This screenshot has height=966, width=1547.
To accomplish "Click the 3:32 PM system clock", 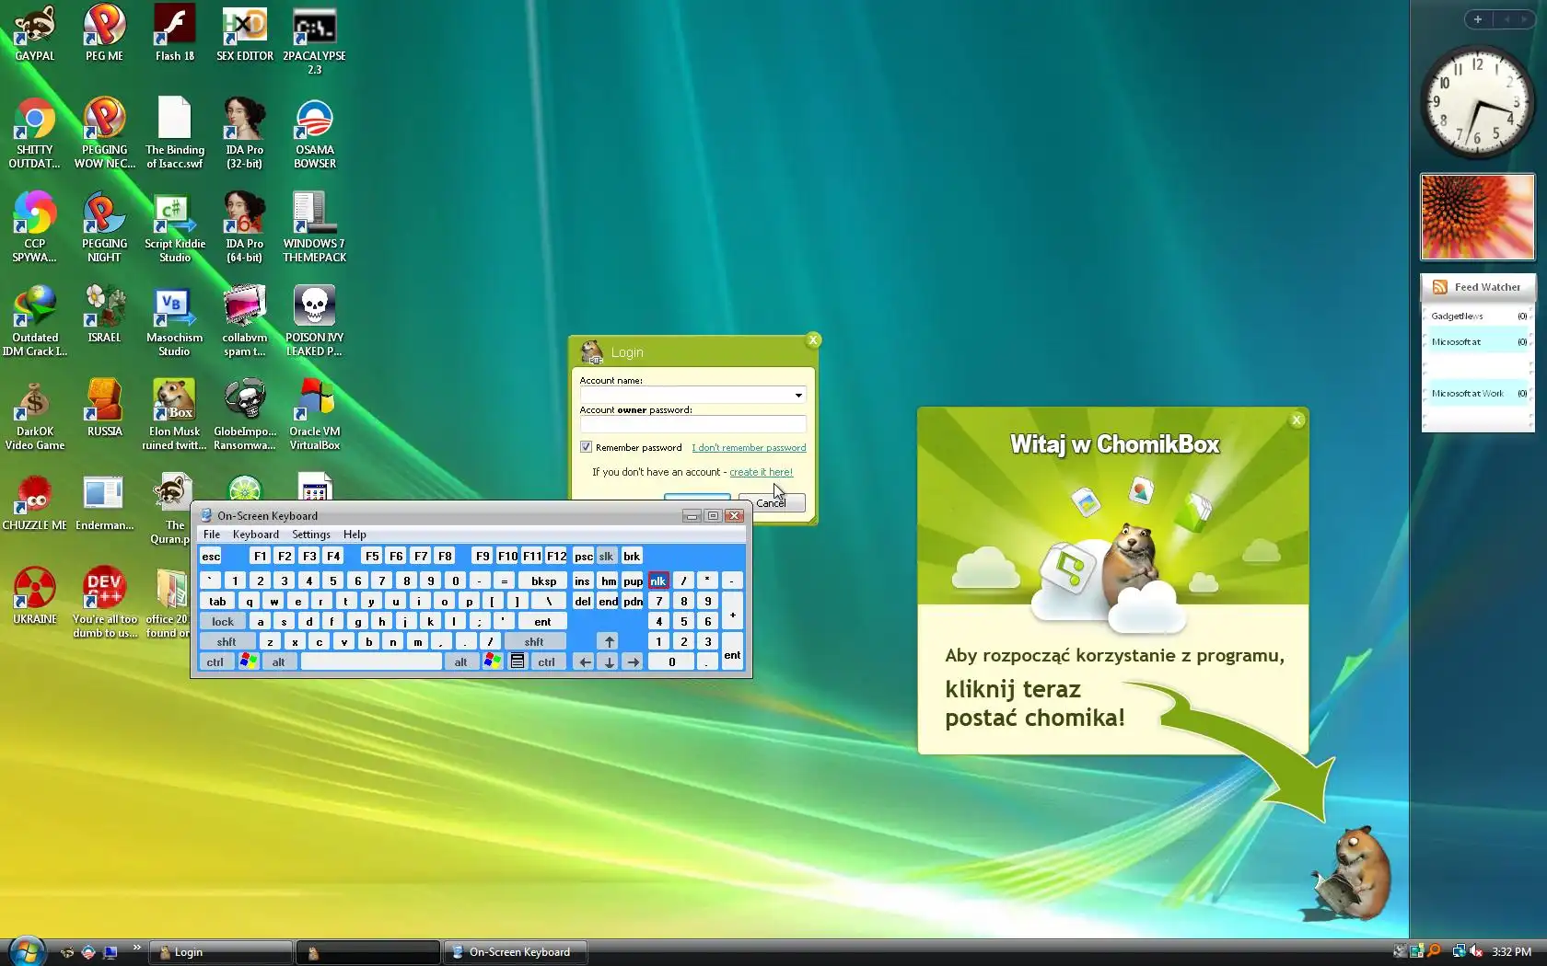I will 1512,951.
